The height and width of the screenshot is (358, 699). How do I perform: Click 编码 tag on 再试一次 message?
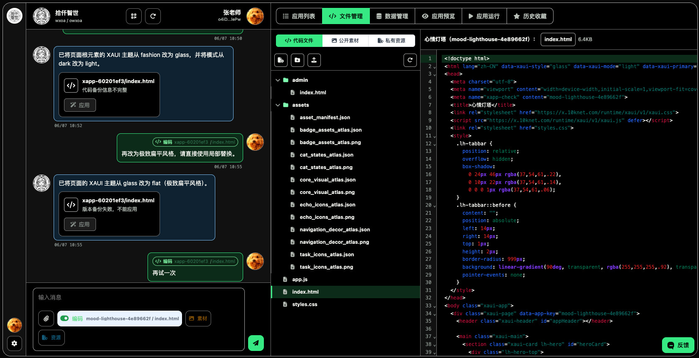point(195,261)
